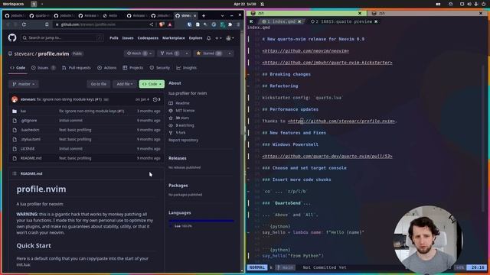490x275 pixels.
Task: Open the Workspaces menu
Action: click(14, 4)
